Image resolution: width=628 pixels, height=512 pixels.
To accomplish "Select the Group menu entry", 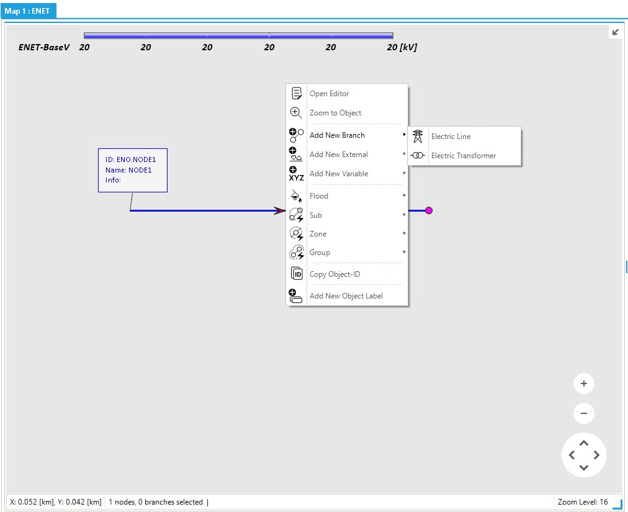I will [320, 253].
